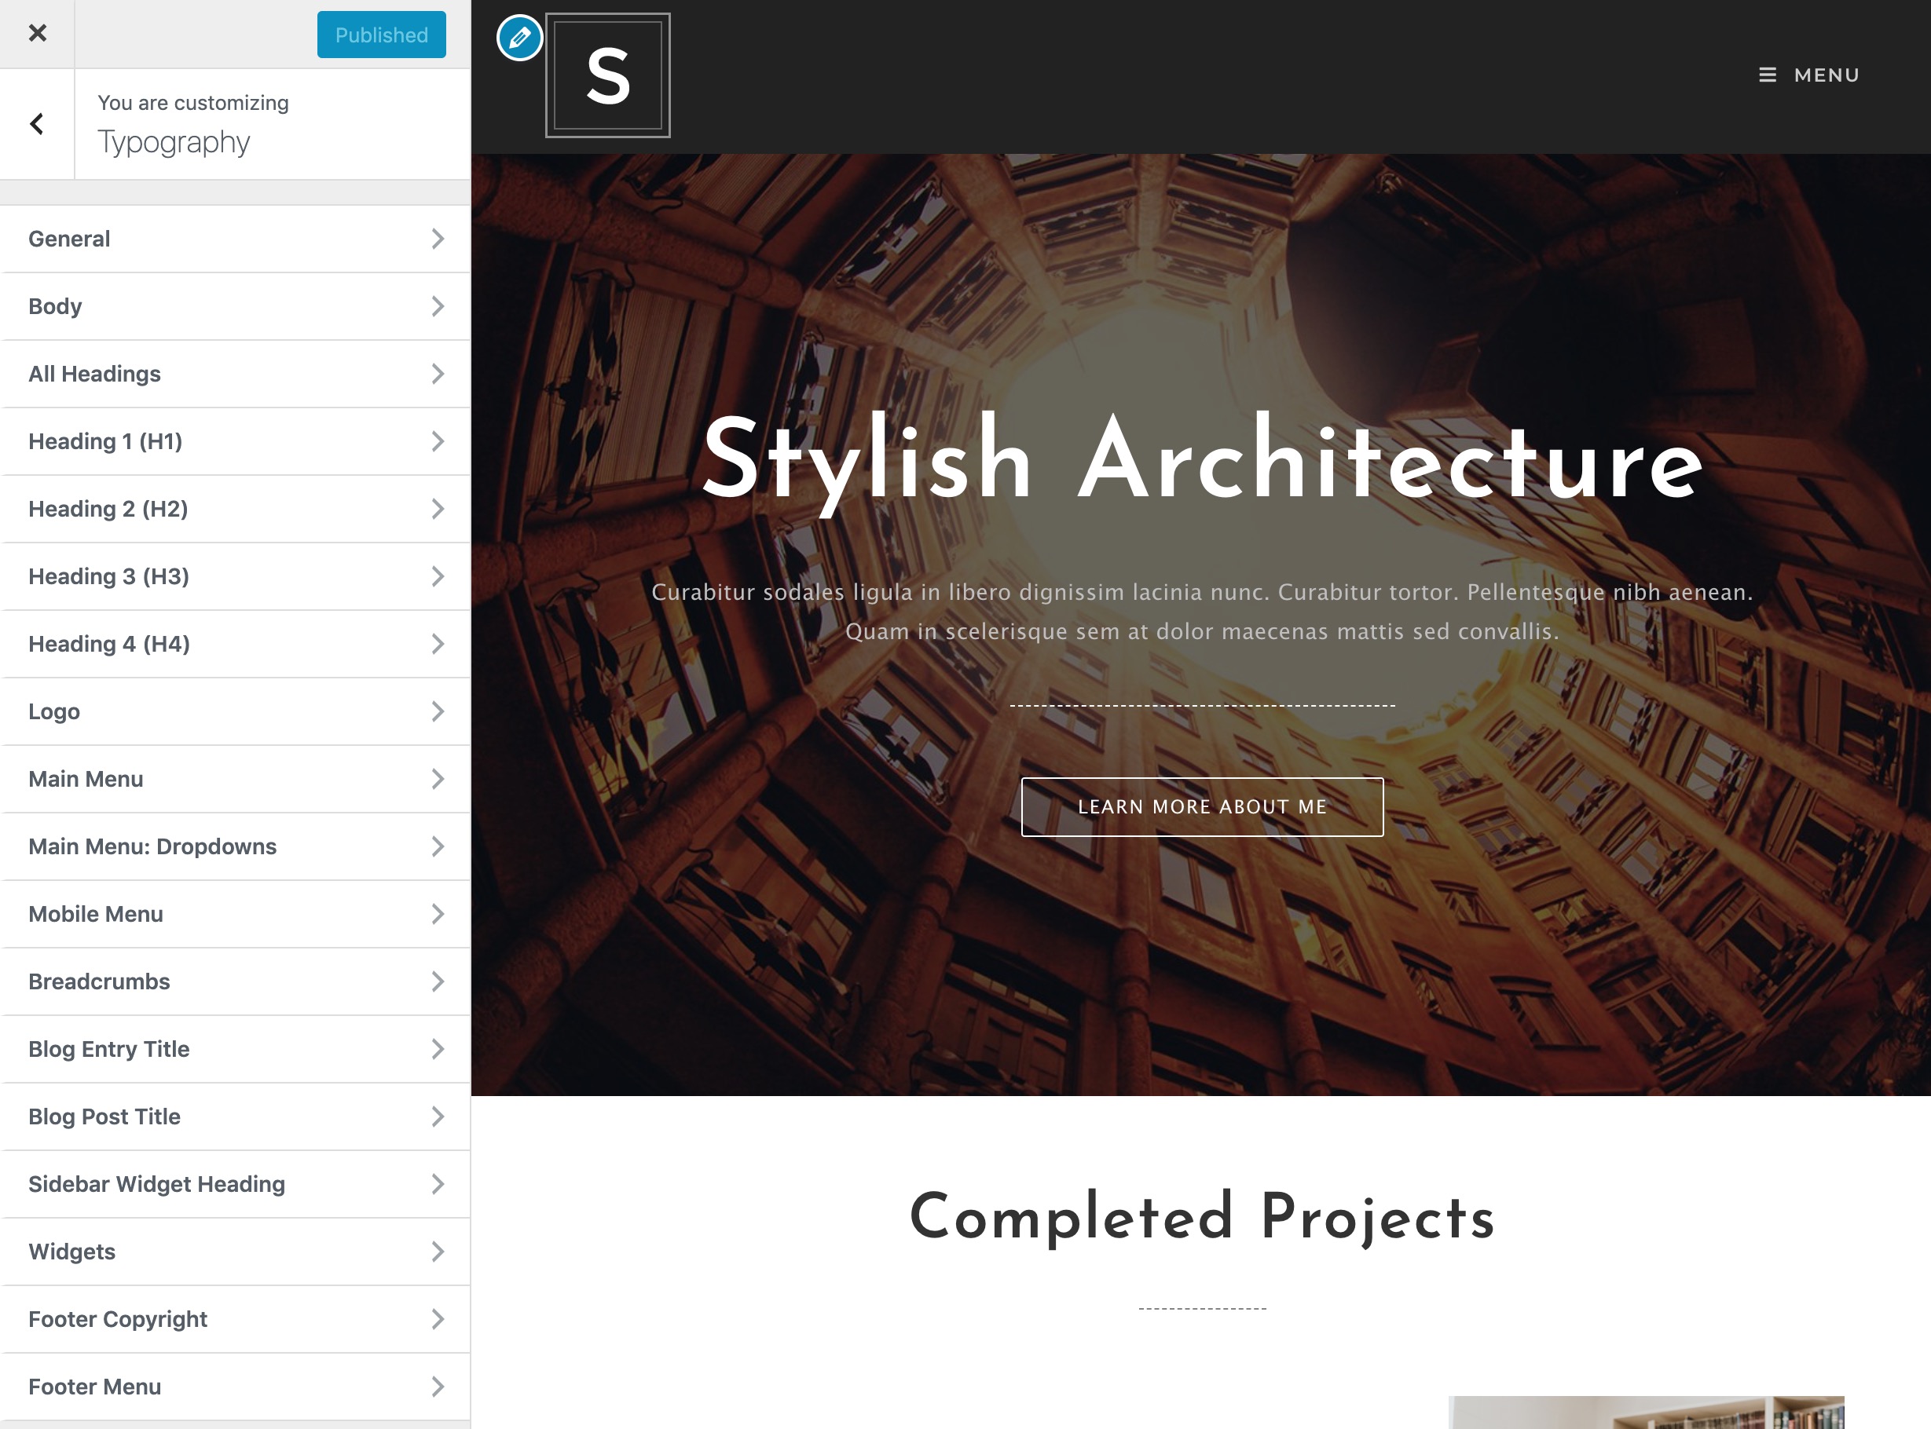1931x1429 pixels.
Task: Open the Heading 1 (H1) section
Action: 236,441
